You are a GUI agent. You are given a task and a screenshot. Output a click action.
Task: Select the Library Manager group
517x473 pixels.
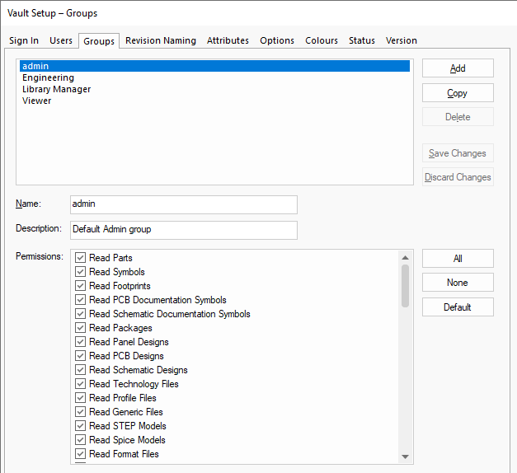point(56,89)
